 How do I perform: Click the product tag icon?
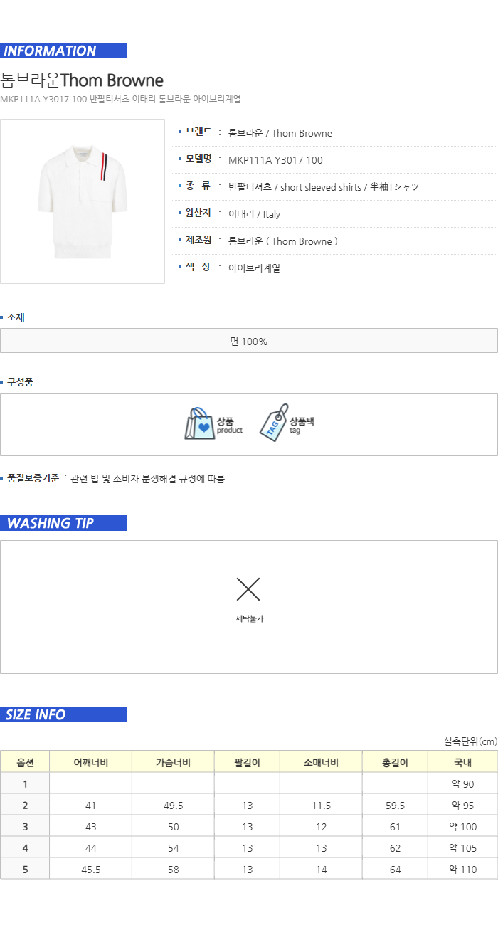(272, 423)
